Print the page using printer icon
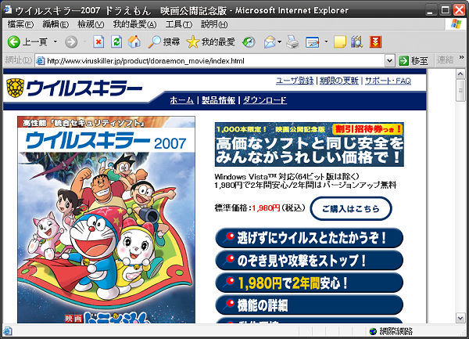 click(292, 42)
